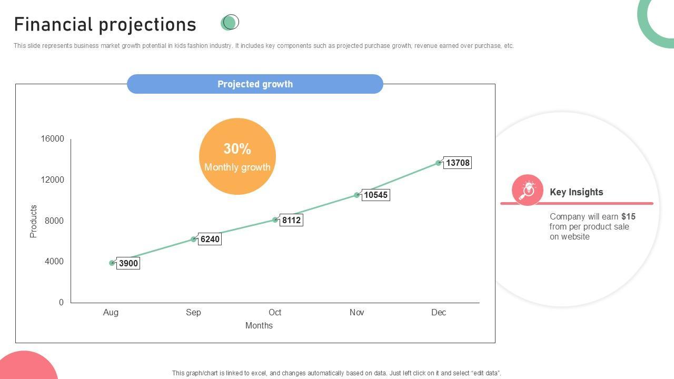Select the Sep data point marker

tap(194, 239)
